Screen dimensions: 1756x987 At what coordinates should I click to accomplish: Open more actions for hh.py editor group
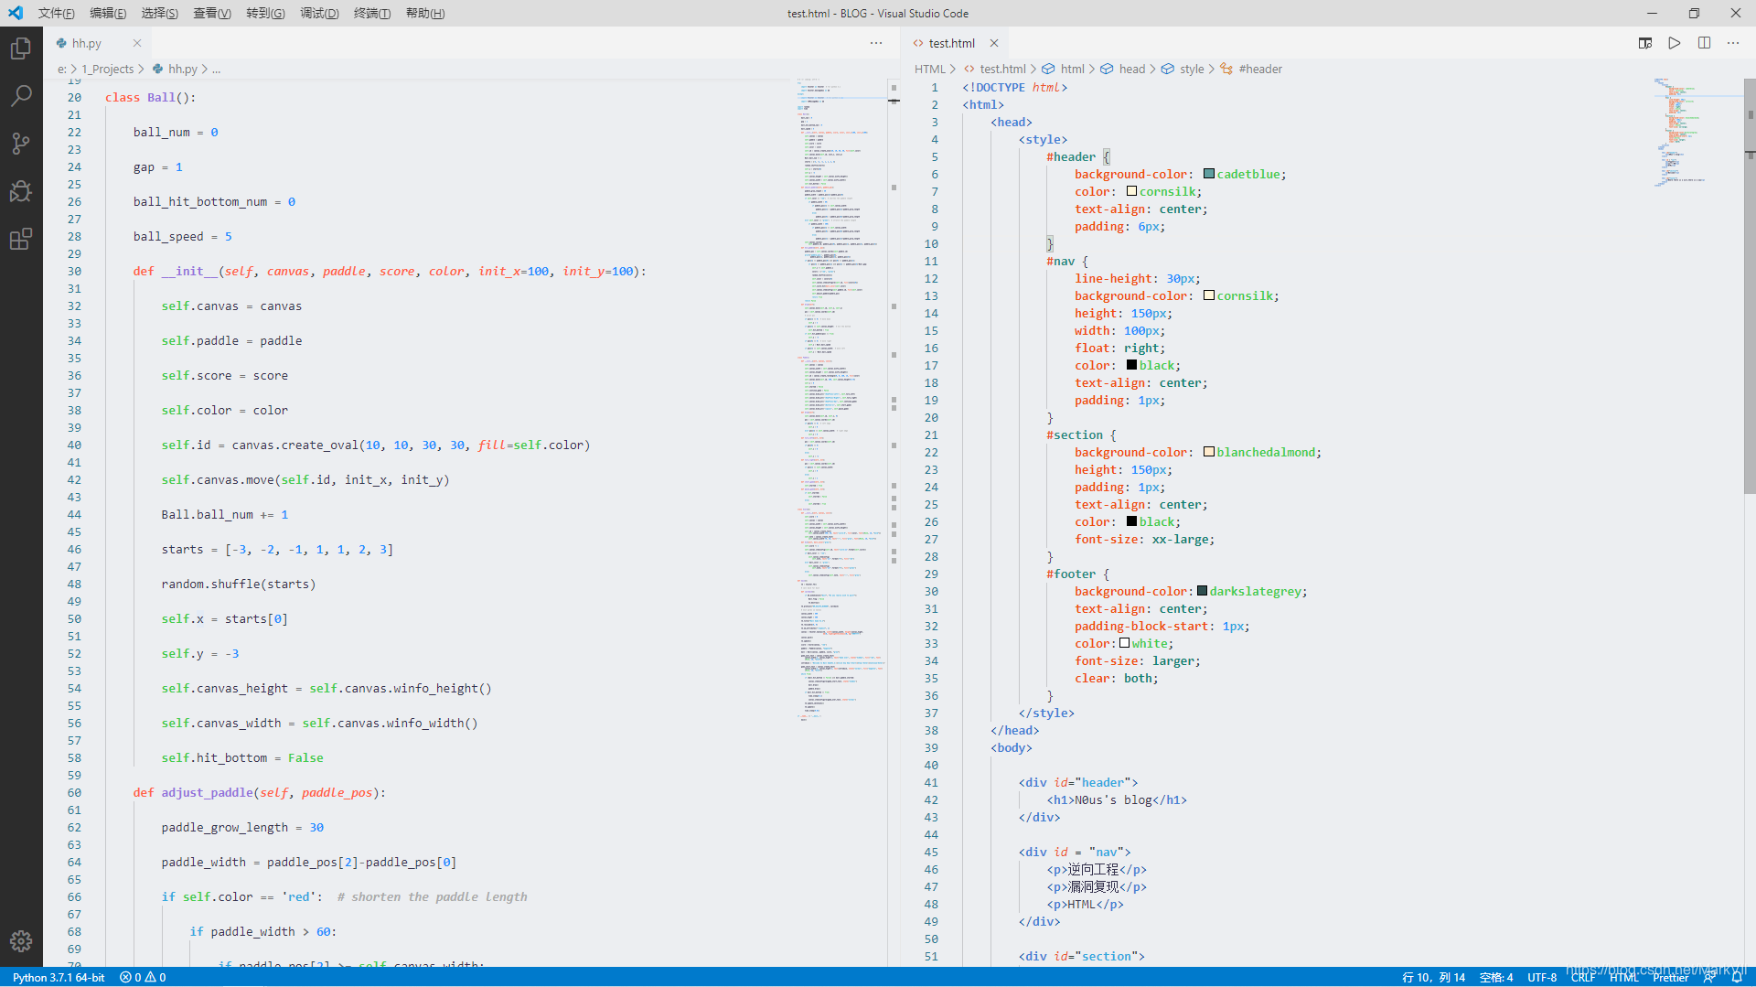[876, 43]
